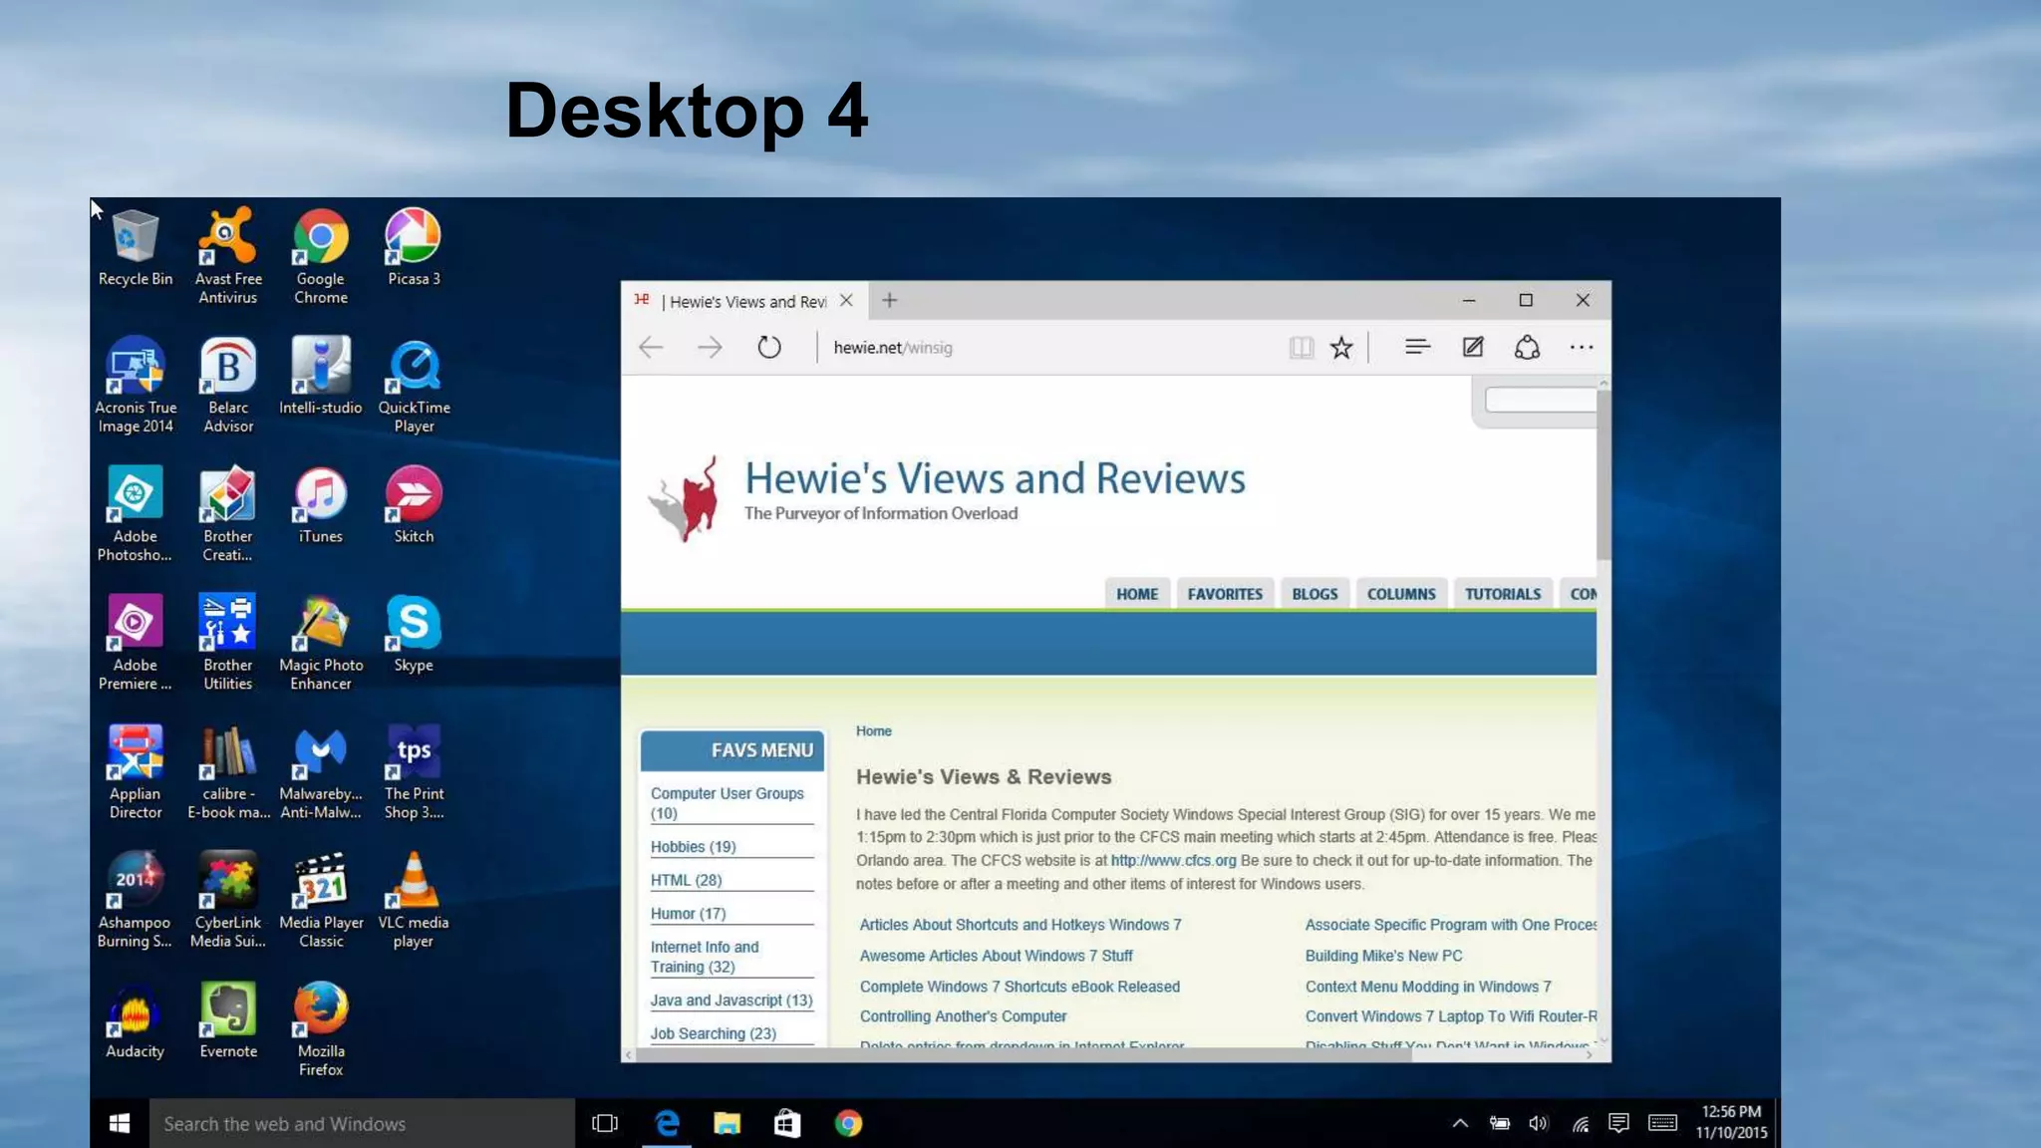Image resolution: width=2041 pixels, height=1148 pixels.
Task: Open the HTML (28) favs link
Action: pos(686,880)
